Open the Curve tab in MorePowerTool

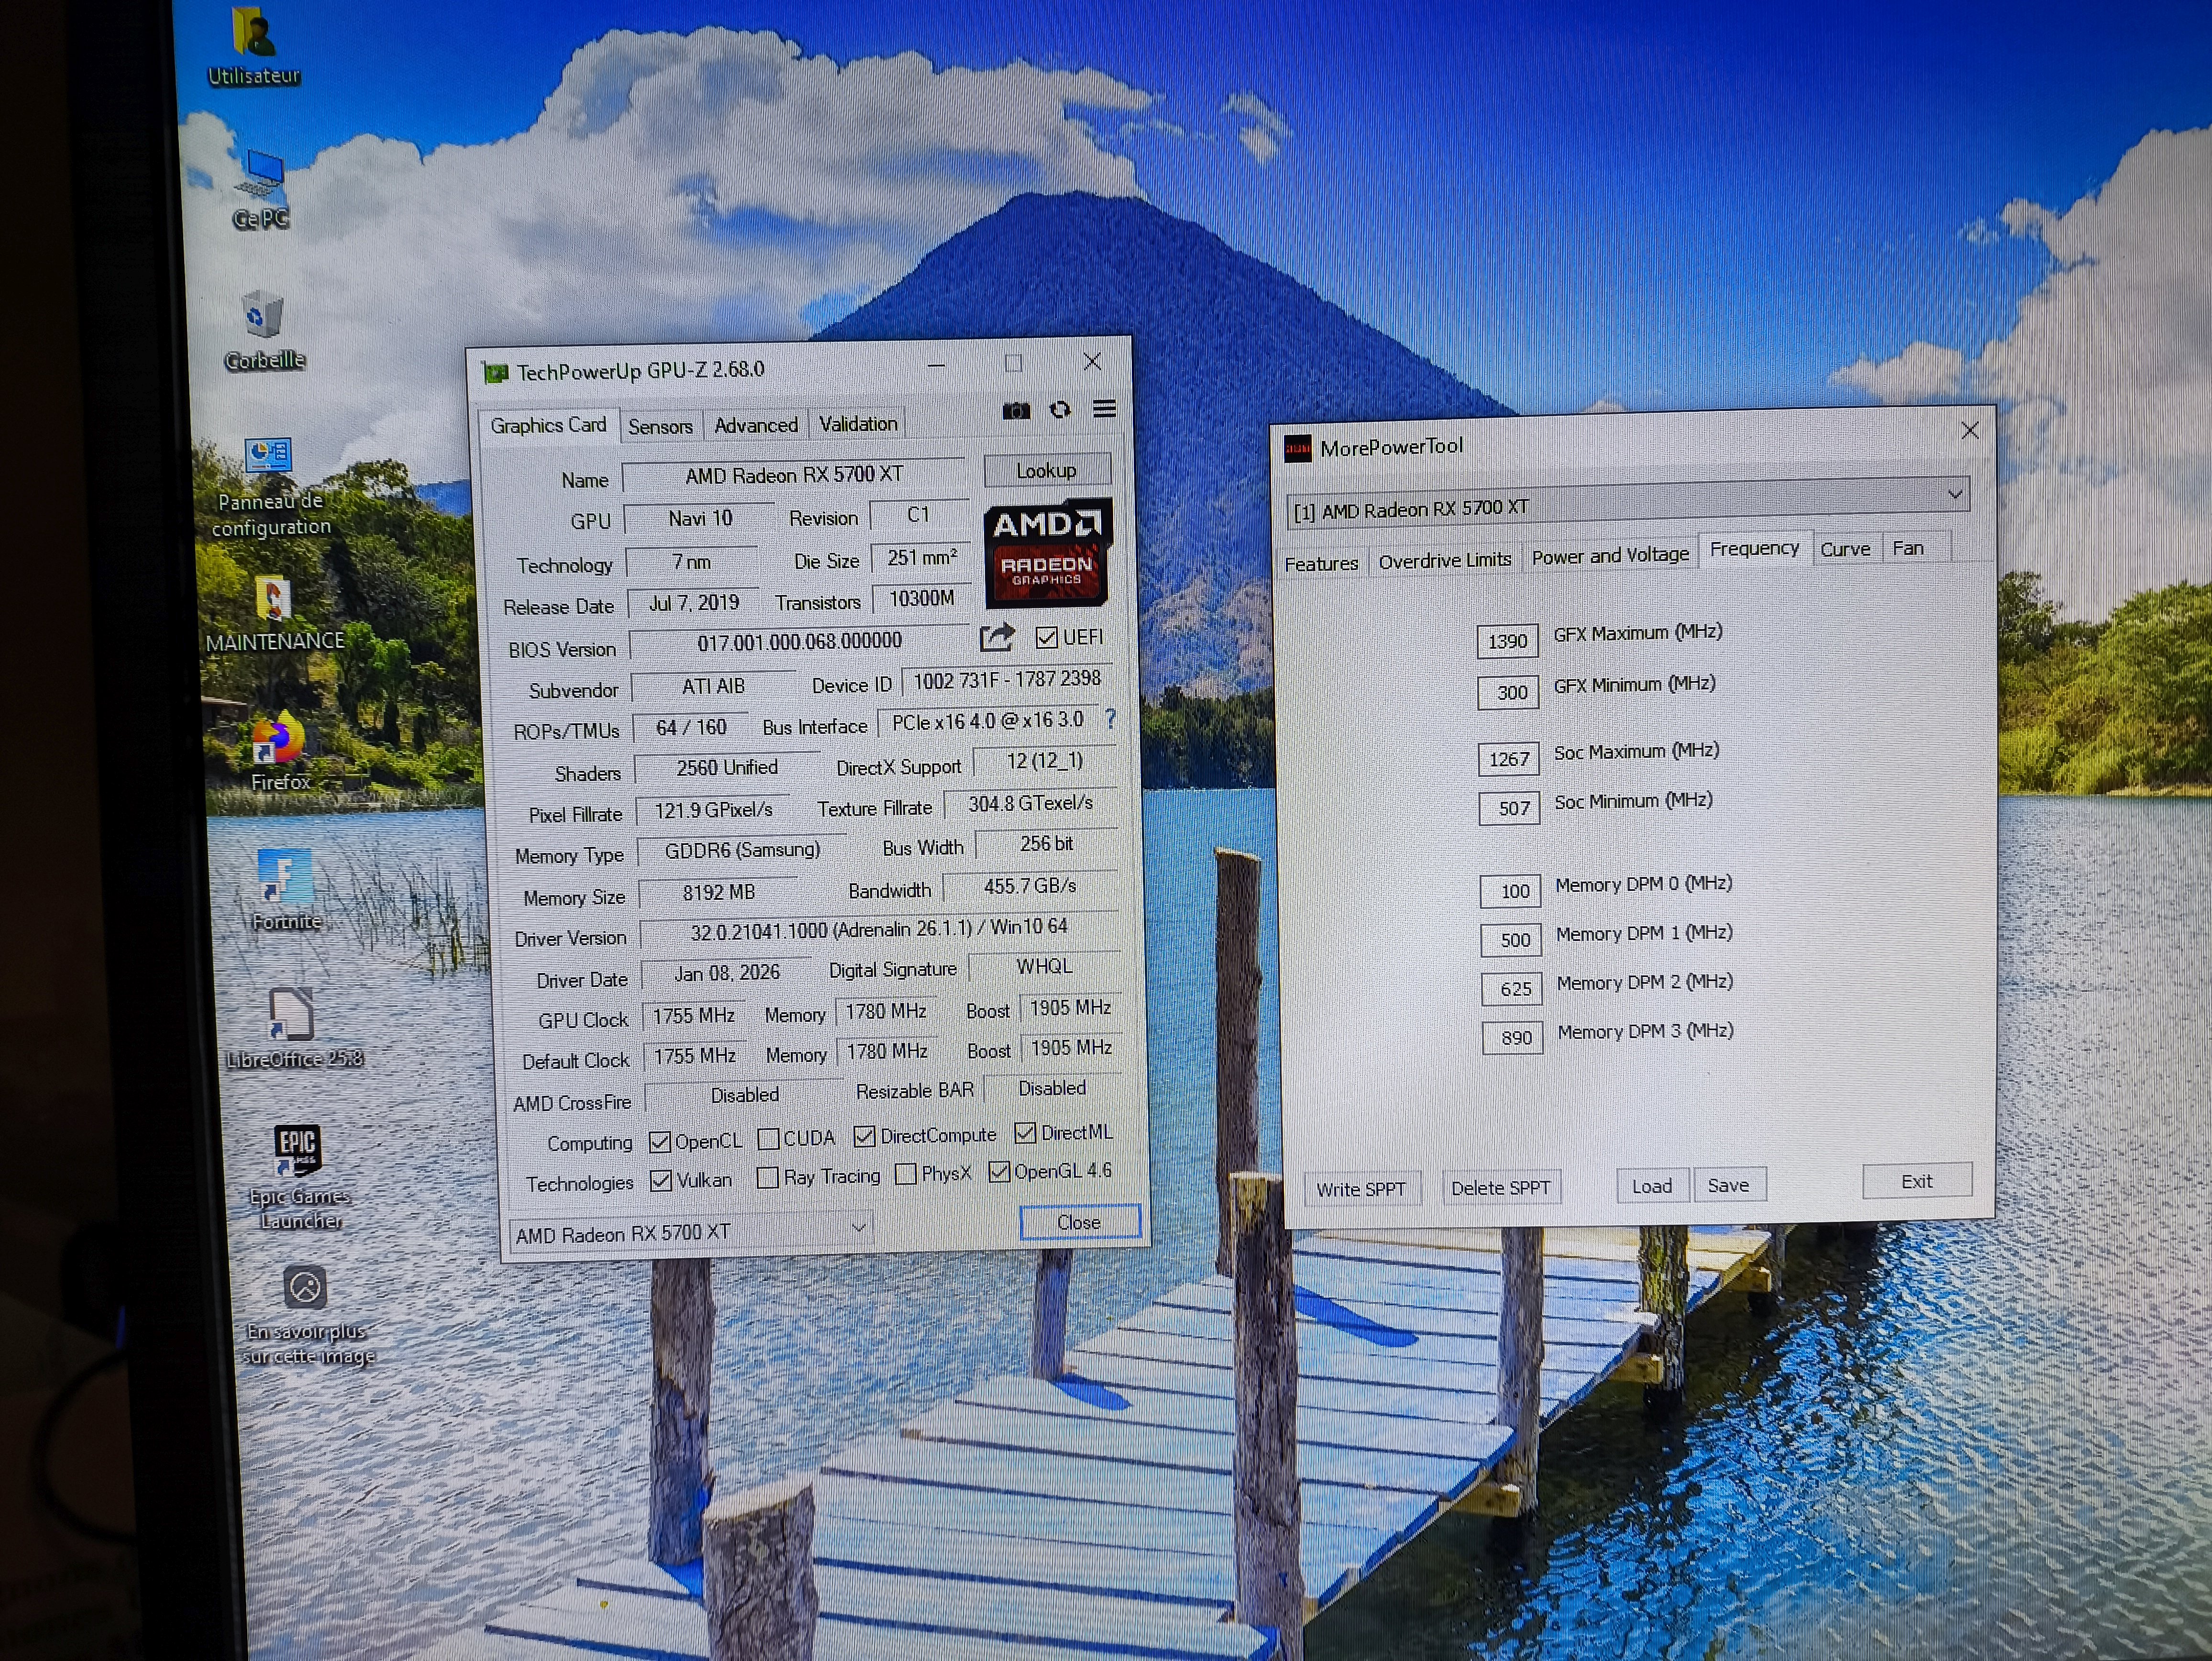pyautogui.click(x=1844, y=549)
